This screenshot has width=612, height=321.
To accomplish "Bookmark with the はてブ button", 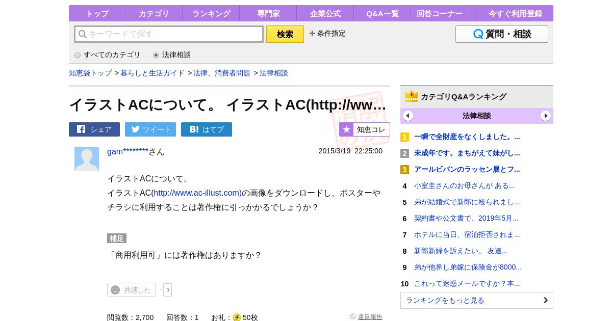I will point(207,129).
